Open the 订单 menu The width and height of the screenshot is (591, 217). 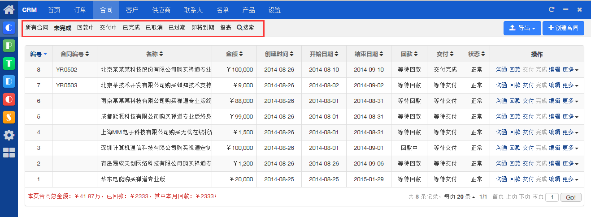point(80,9)
